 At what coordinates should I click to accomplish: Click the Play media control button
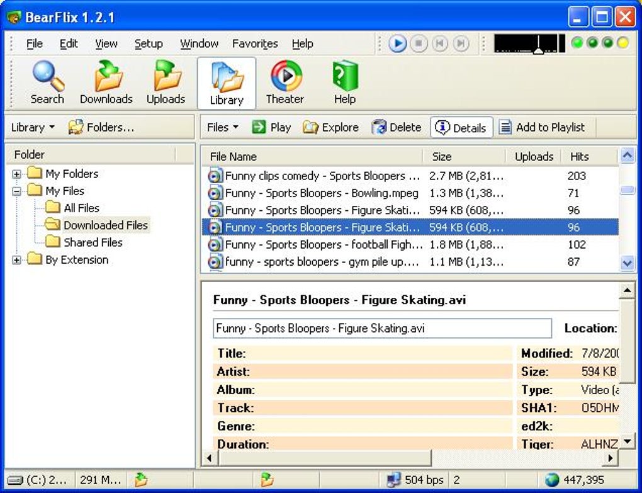pos(397,43)
